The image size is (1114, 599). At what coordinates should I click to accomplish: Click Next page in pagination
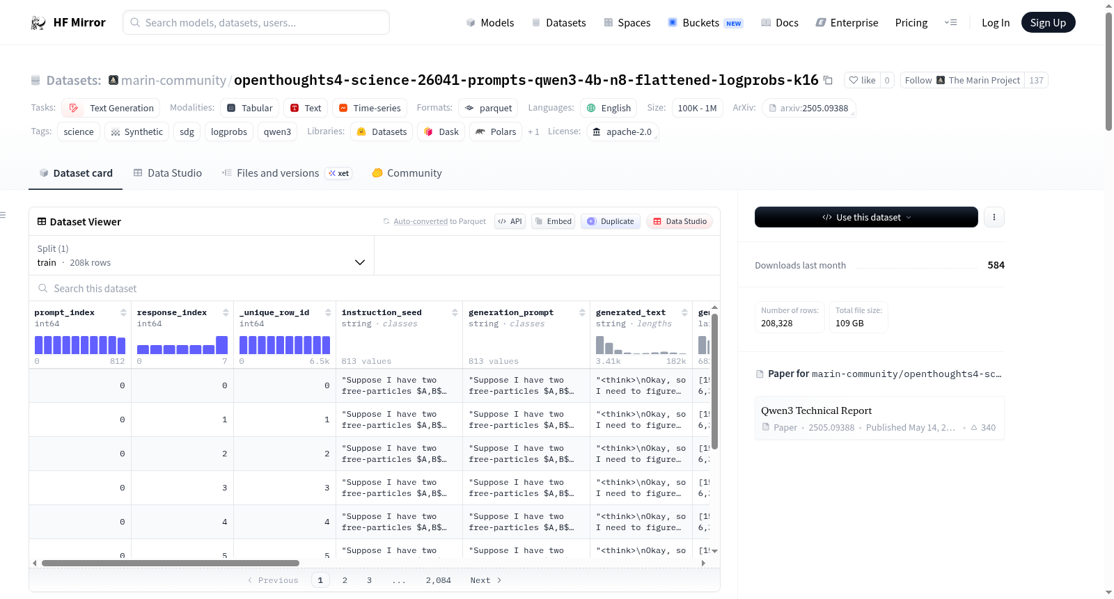coord(486,580)
